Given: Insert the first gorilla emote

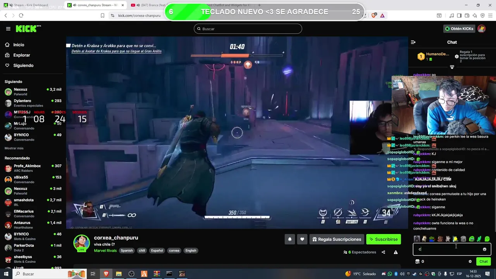Looking at the screenshot, I should 417,239.
